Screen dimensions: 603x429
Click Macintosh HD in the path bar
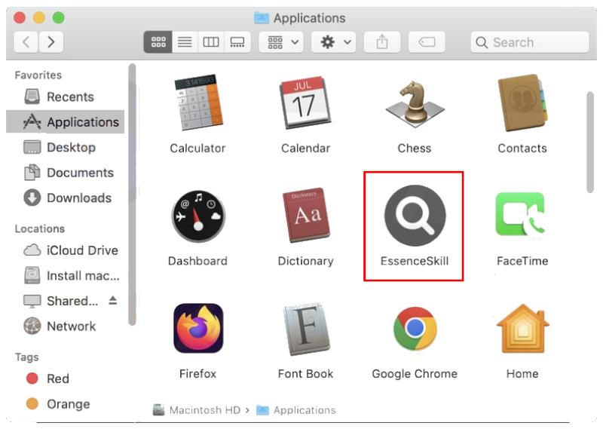click(x=197, y=410)
